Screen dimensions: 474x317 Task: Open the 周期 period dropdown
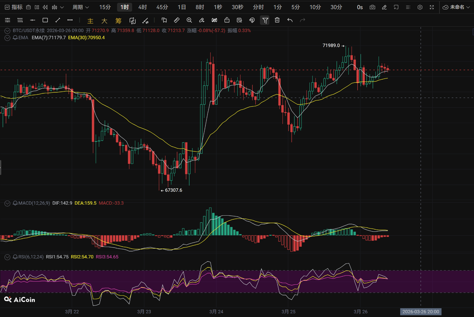(x=81, y=7)
